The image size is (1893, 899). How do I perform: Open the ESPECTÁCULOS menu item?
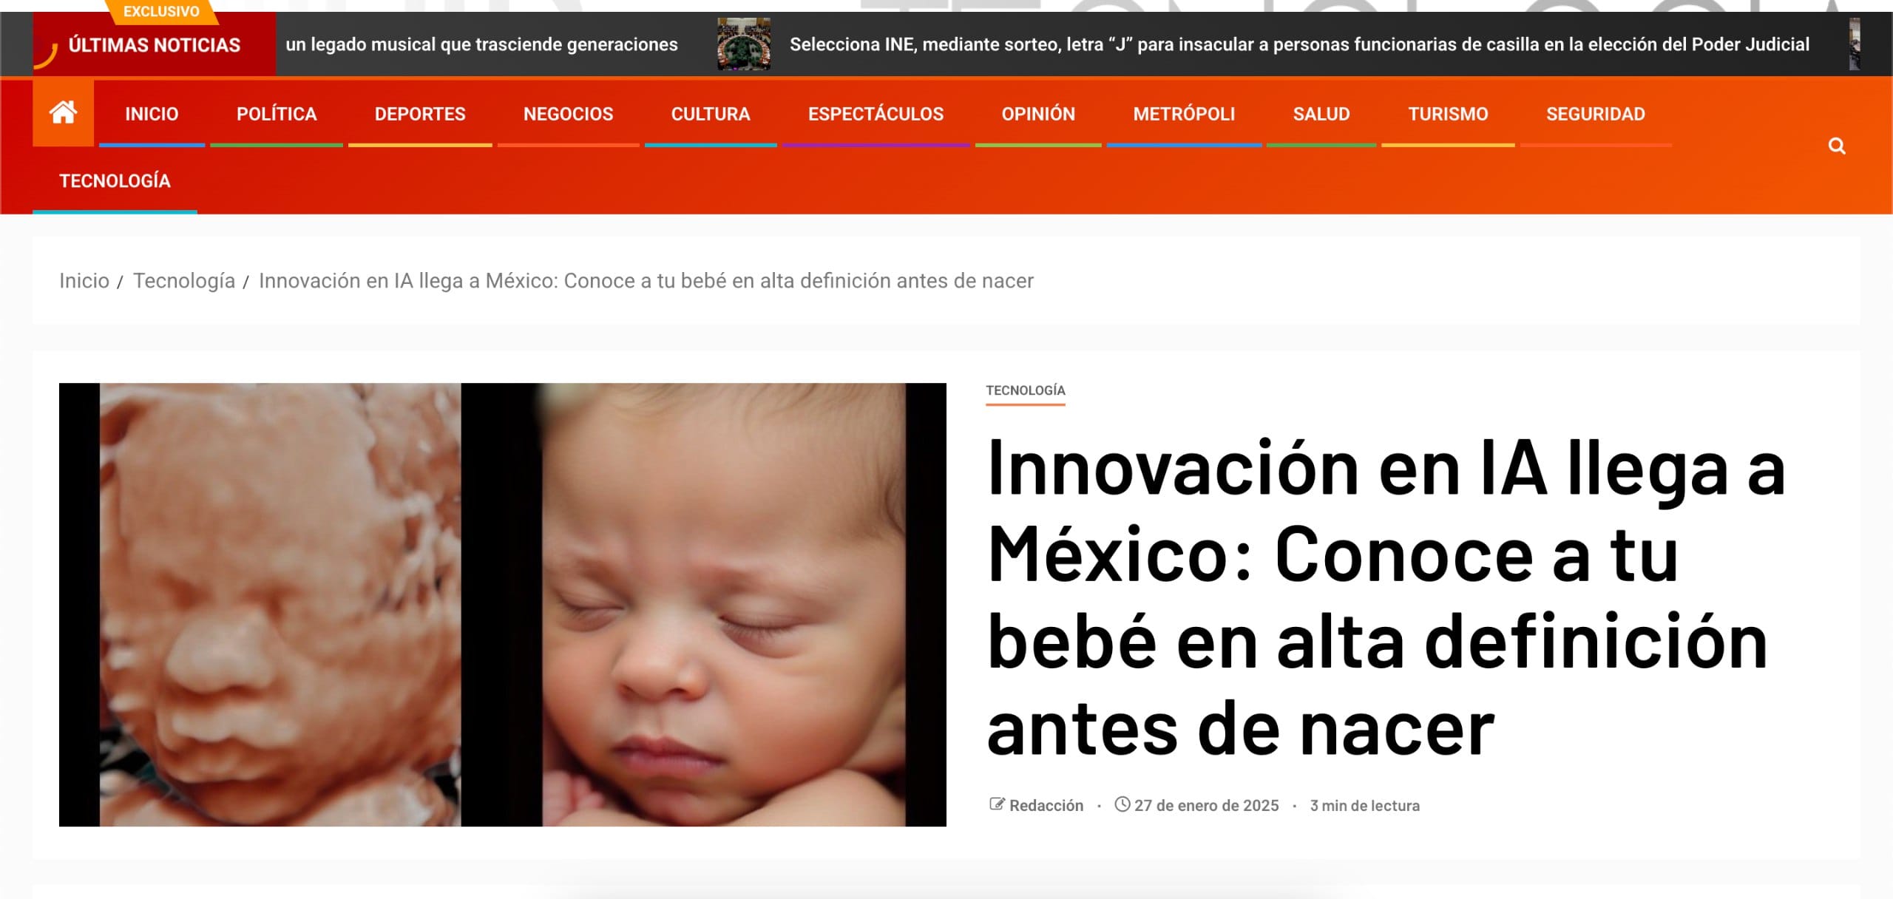pos(876,114)
